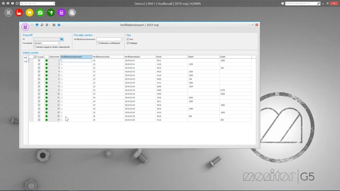The width and height of the screenshot is (340, 191).
Task: Click the green plus expand-all icon left of table
Action: 25,58
